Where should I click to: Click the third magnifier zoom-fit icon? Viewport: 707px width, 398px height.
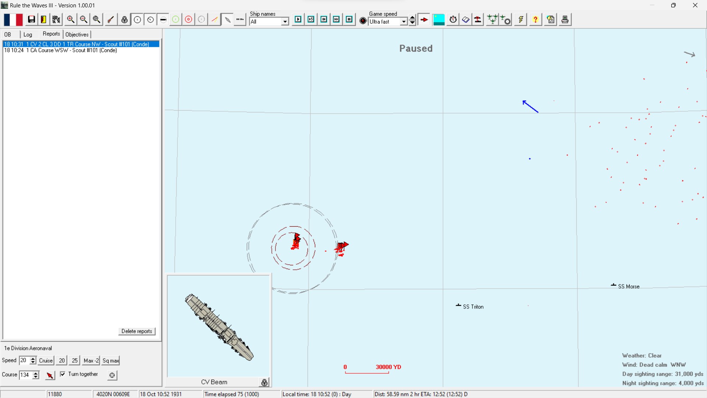(97, 20)
